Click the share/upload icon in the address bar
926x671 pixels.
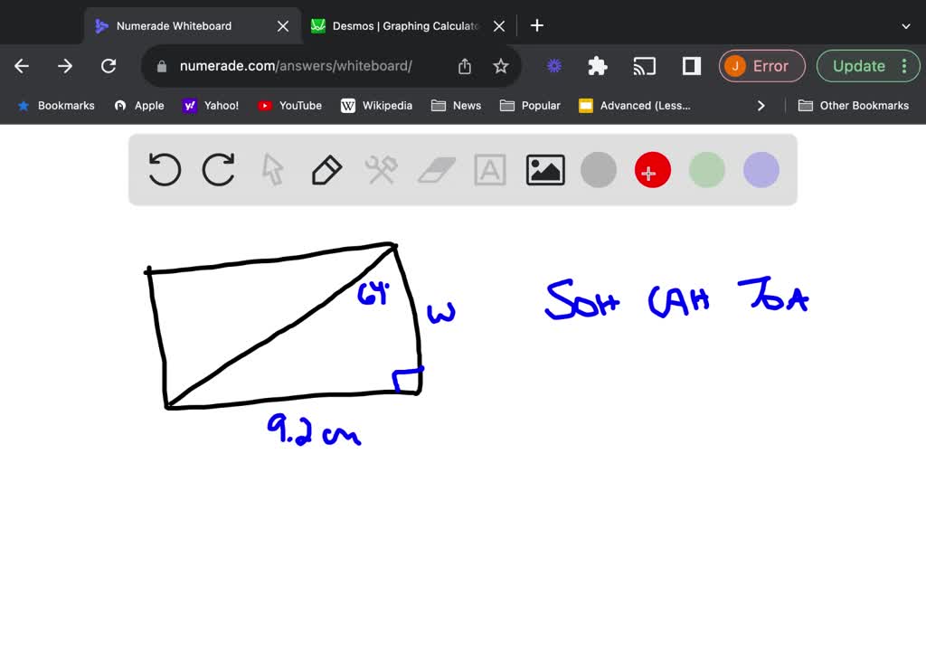[464, 66]
